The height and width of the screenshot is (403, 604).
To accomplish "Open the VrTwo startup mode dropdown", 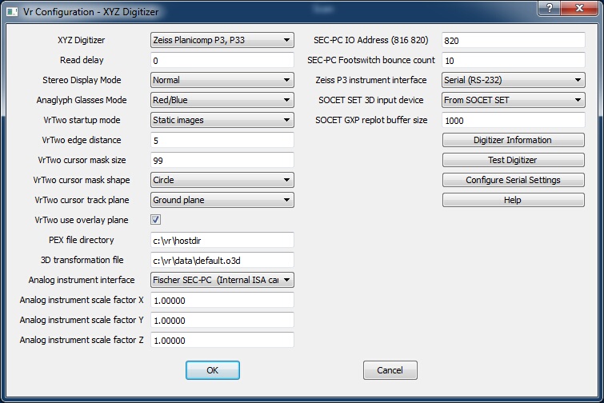I will point(222,120).
